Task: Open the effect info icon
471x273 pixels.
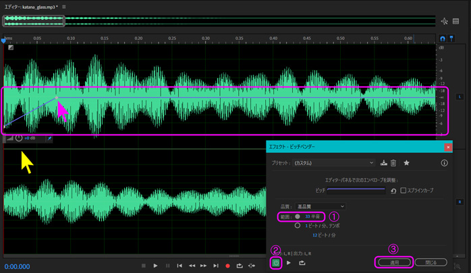Action: pyautogui.click(x=444, y=162)
